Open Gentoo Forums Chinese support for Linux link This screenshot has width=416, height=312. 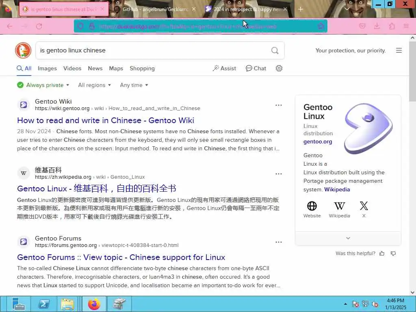pyautogui.click(x=121, y=257)
